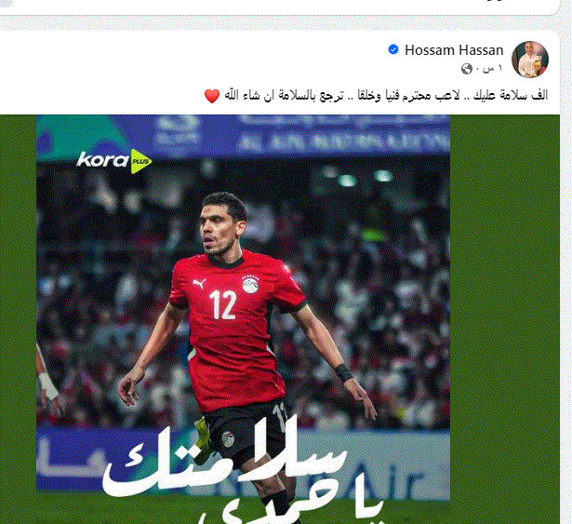Click the green margin left of photo
The height and width of the screenshot is (524, 572).
click(19, 319)
